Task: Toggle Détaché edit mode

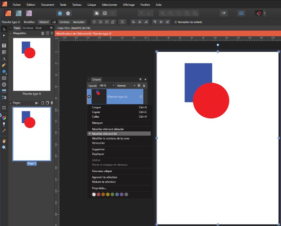Action: 44,22
